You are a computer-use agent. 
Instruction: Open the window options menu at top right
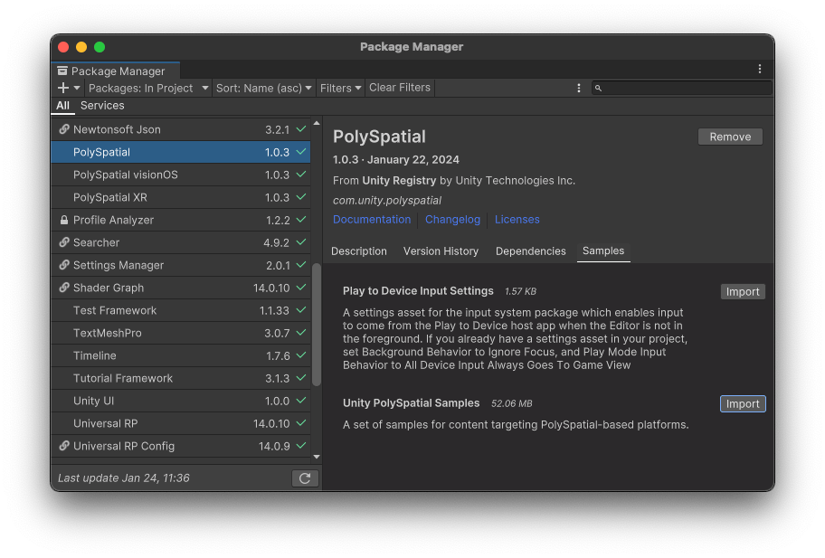tap(759, 69)
